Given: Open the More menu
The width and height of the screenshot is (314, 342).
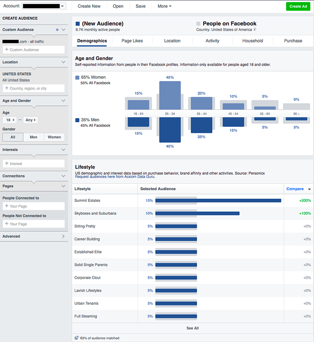Looking at the screenshot, I should click(164, 6).
